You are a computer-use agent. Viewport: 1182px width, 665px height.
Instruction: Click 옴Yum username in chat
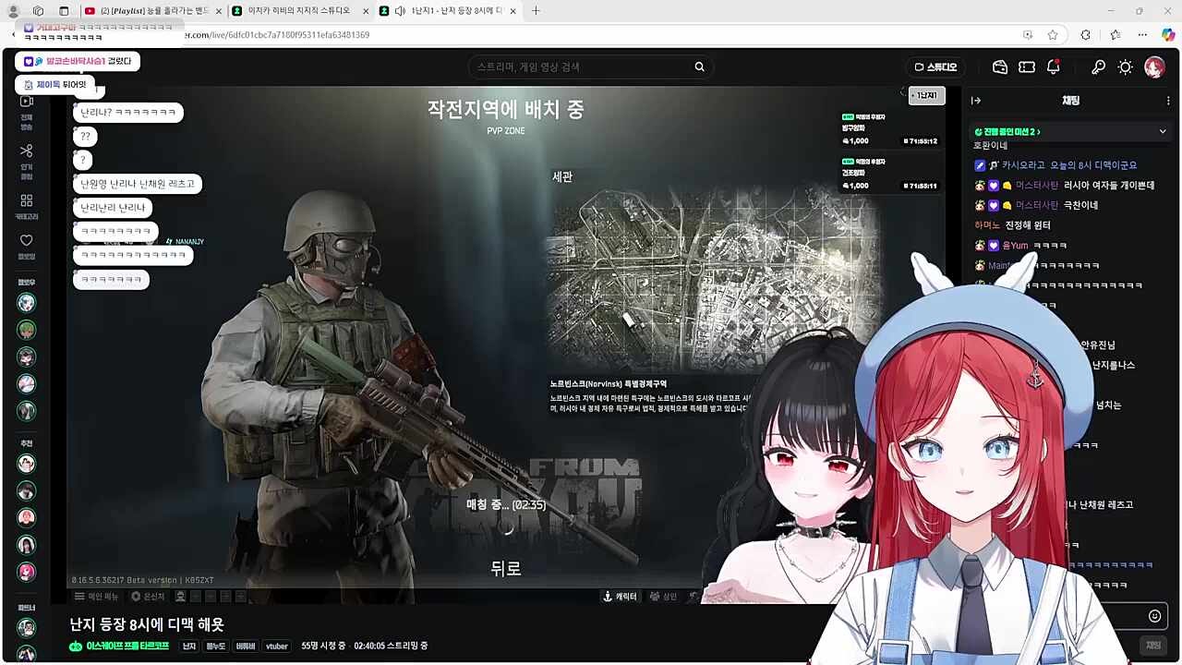1015,246
